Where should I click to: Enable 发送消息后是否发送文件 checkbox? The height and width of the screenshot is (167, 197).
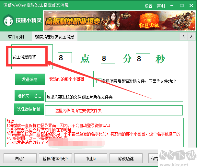click(x=99, y=81)
